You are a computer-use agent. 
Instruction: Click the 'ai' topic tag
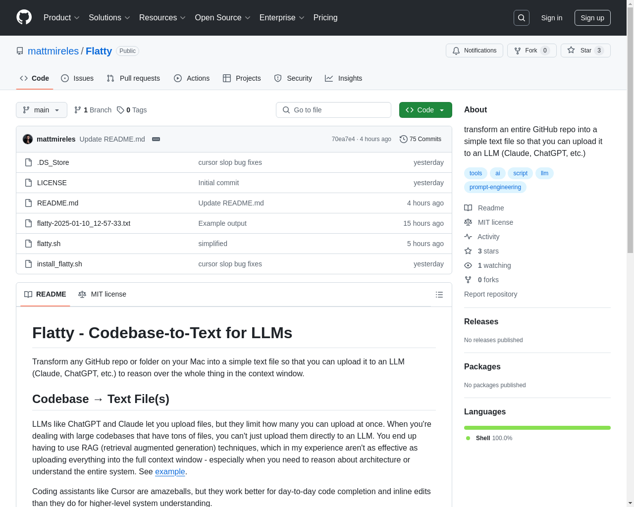498,173
